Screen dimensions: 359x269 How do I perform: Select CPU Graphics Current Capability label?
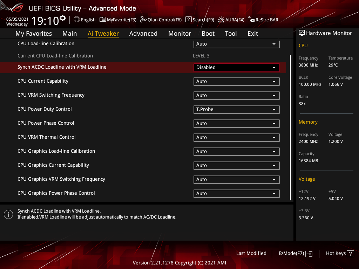(53, 165)
